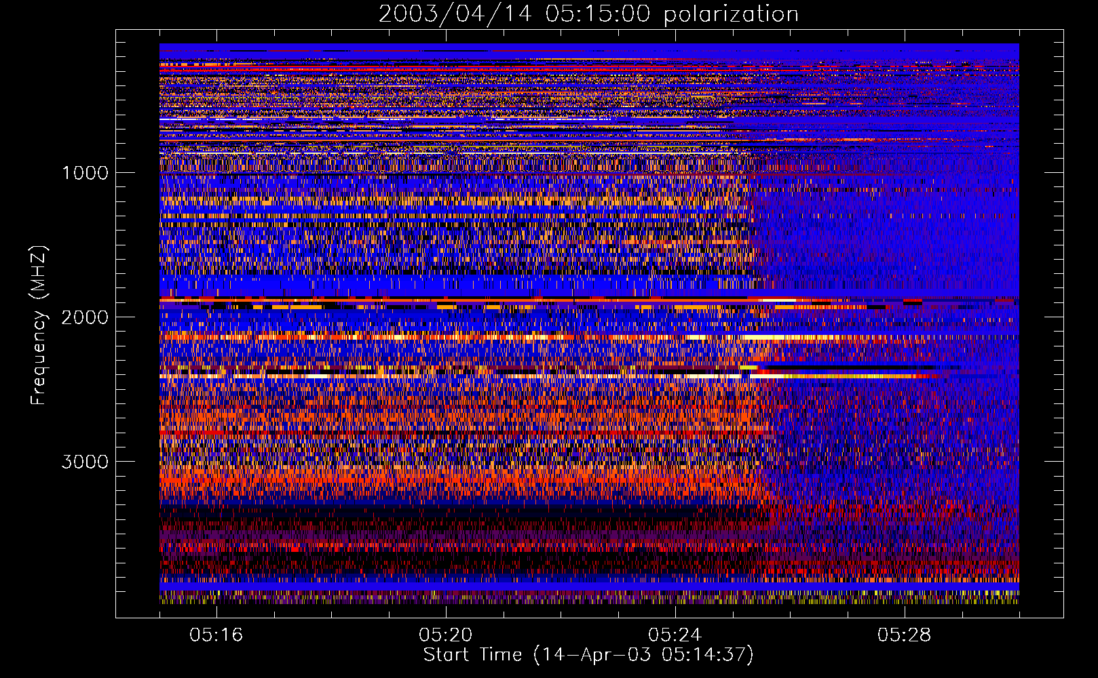Click the plot title '2003/04/14 05:15:00 polarization'
Image resolution: width=1098 pixels, height=678 pixels.
588,14
